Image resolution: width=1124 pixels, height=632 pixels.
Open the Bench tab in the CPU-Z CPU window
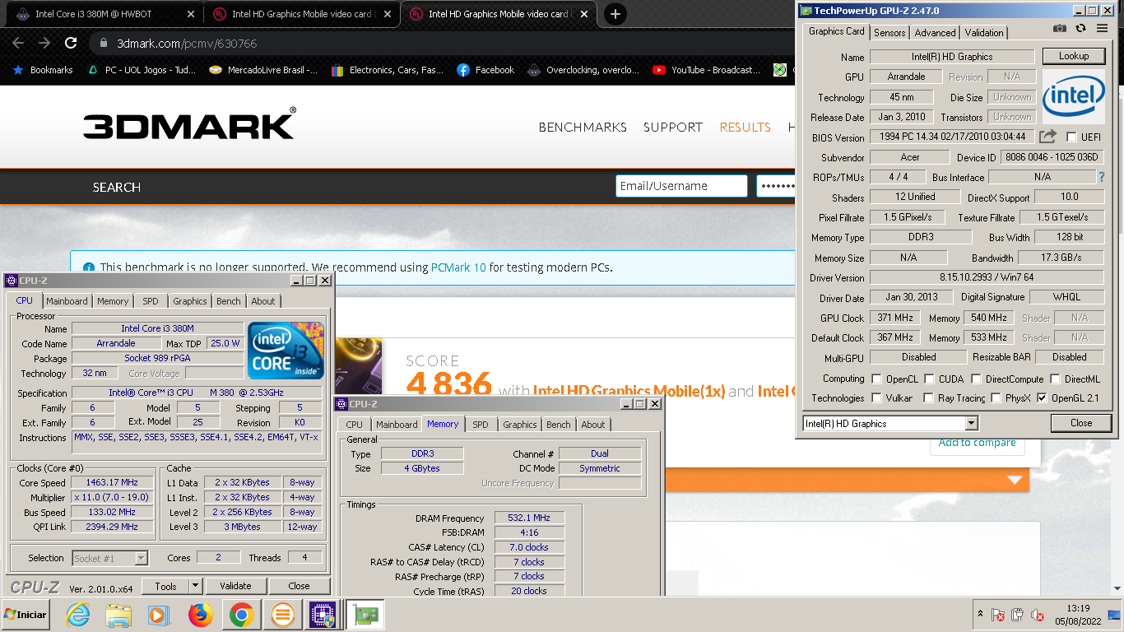click(x=229, y=301)
